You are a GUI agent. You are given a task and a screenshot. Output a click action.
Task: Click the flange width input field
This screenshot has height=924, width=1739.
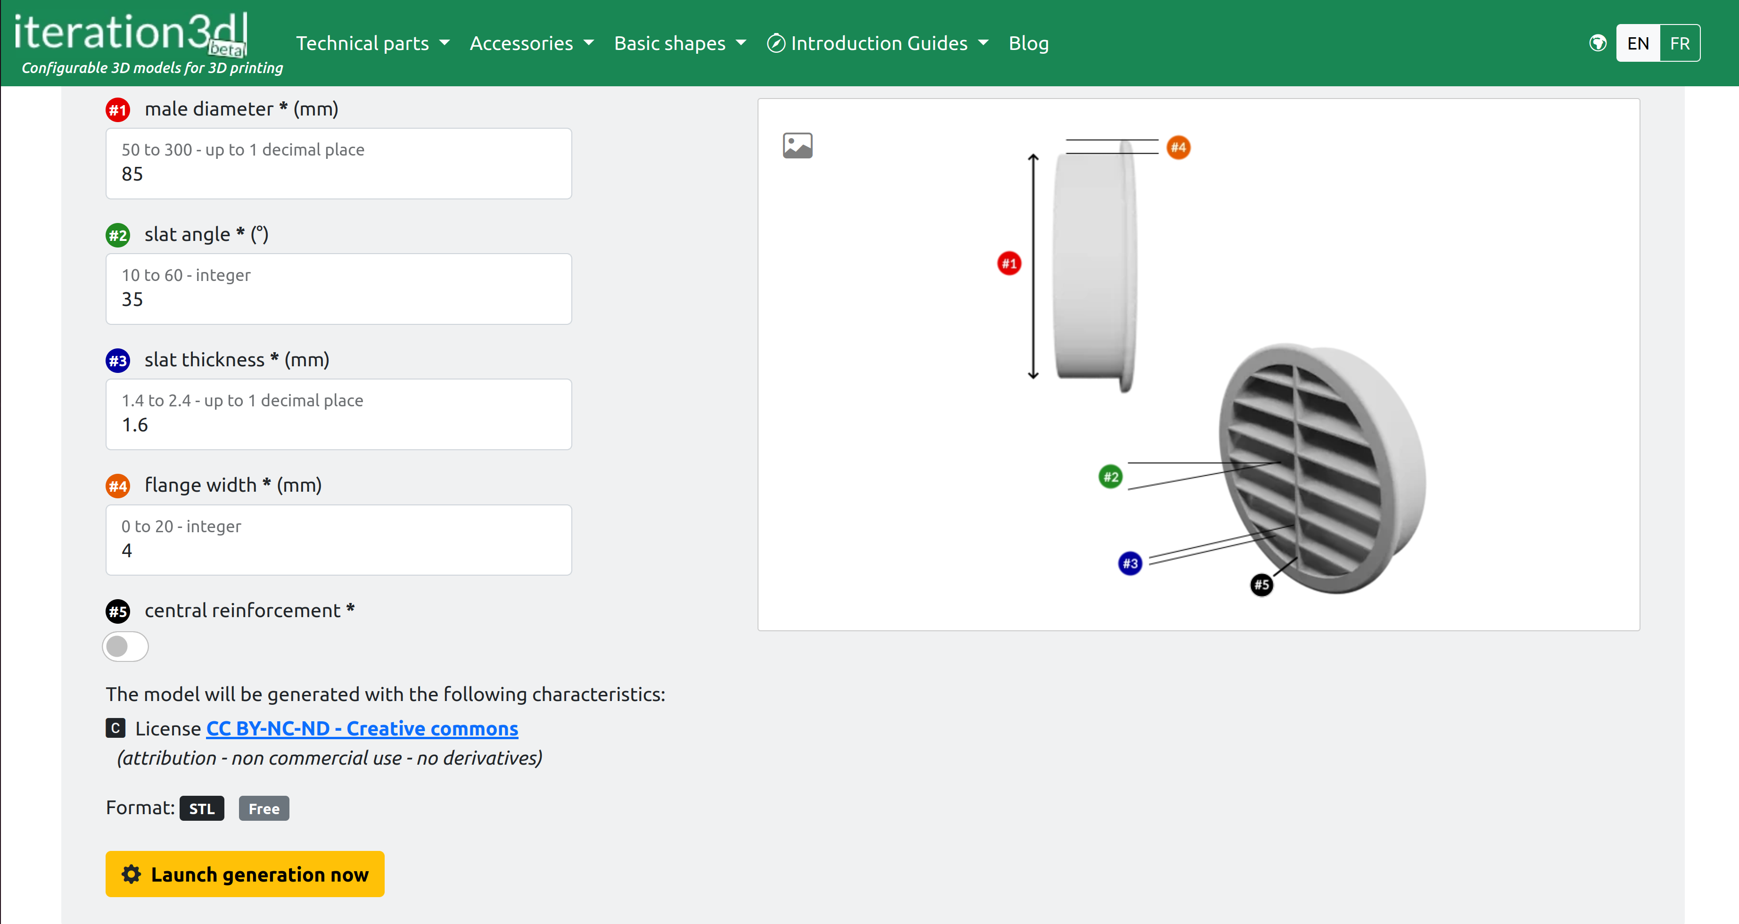338,540
